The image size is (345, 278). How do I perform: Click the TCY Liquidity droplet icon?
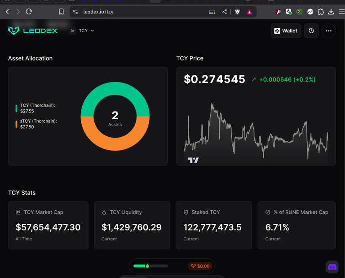(104, 213)
